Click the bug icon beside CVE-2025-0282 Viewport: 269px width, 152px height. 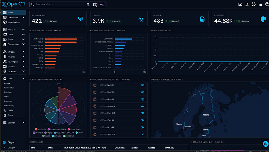pos(95,85)
